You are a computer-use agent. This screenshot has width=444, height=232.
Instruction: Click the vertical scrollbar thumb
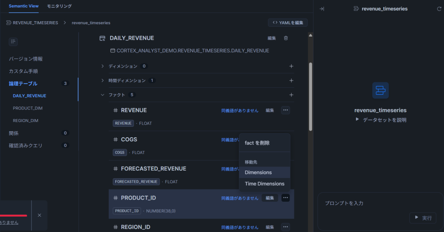310,97
